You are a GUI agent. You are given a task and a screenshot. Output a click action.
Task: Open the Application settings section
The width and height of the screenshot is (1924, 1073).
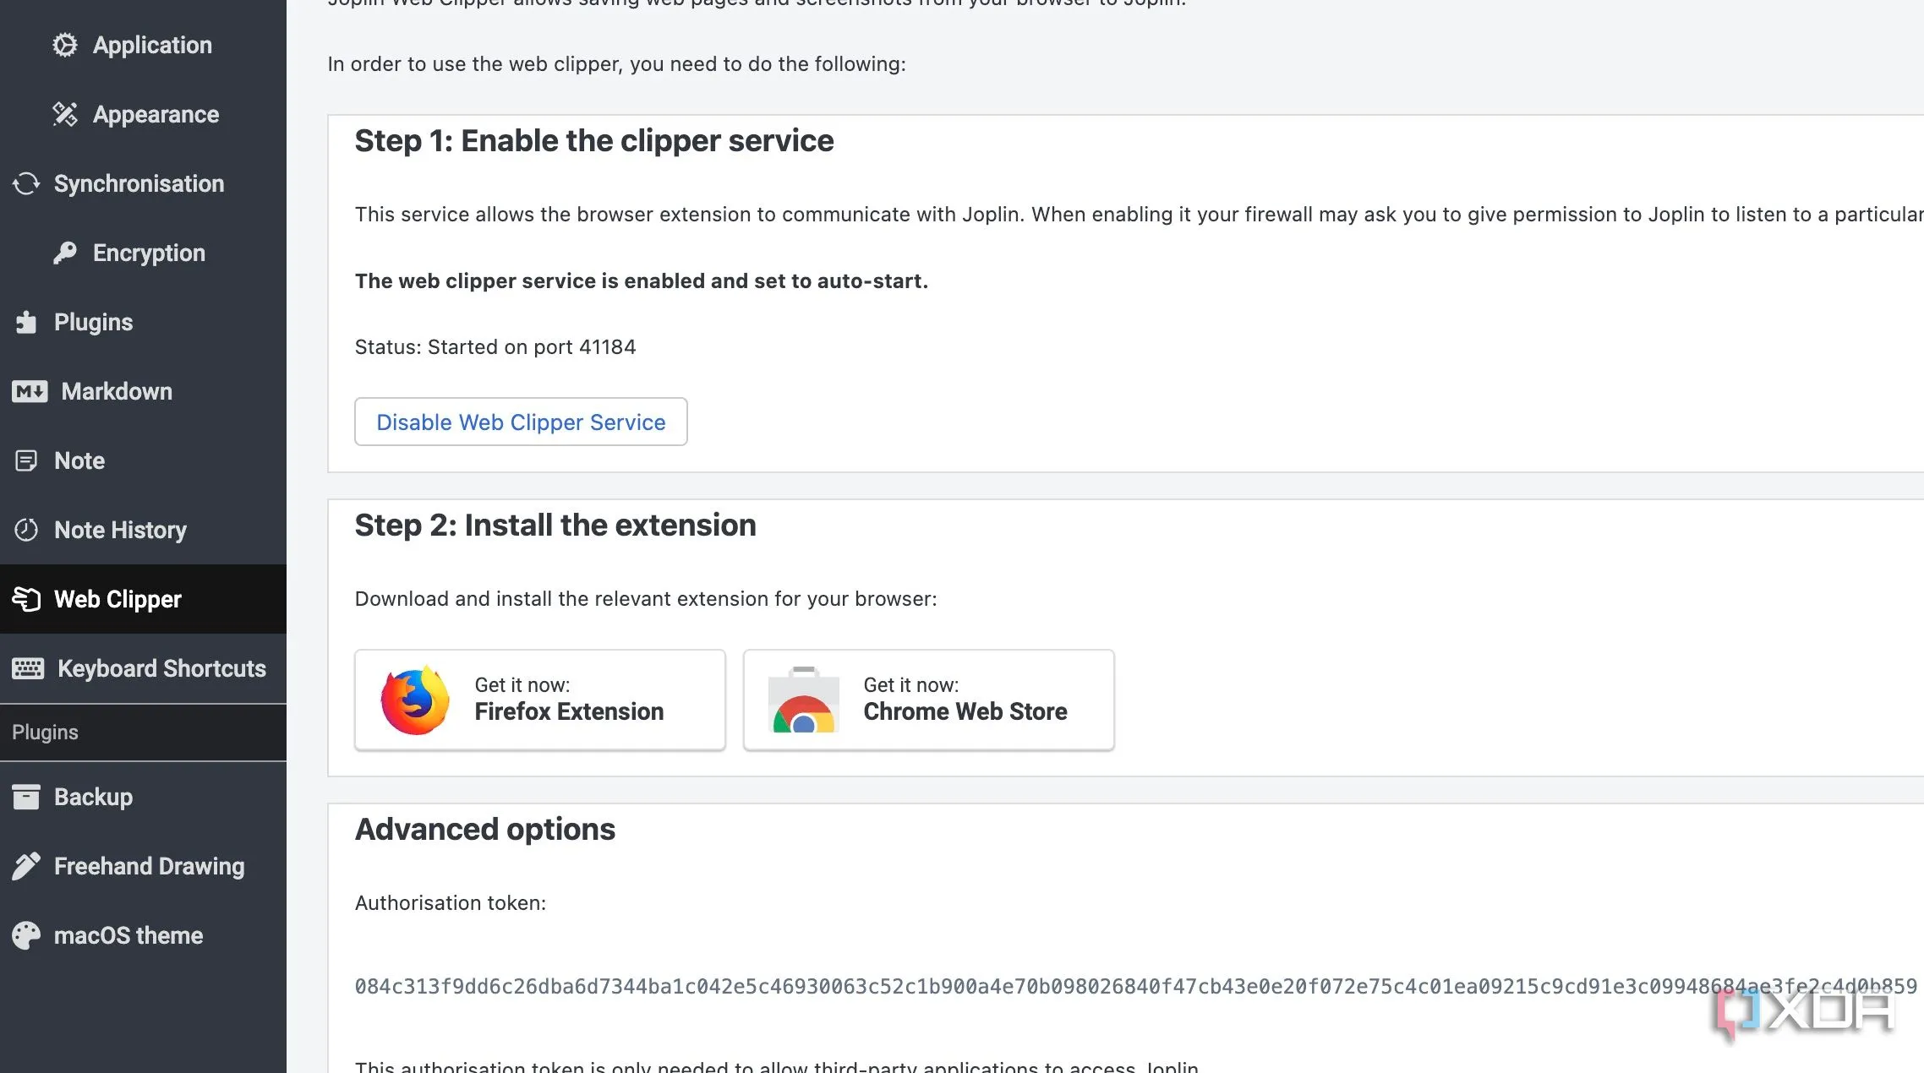click(143, 45)
